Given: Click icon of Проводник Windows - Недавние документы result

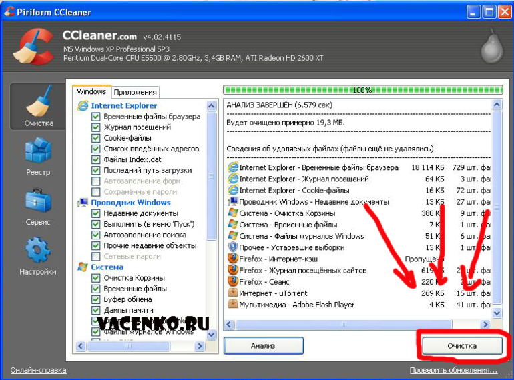Looking at the screenshot, I should coord(233,201).
